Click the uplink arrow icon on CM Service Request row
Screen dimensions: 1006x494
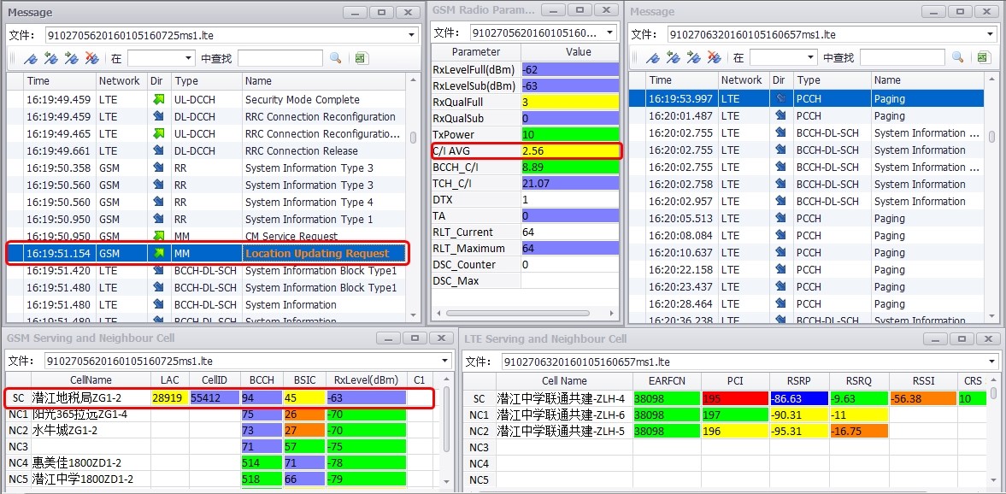click(x=157, y=236)
